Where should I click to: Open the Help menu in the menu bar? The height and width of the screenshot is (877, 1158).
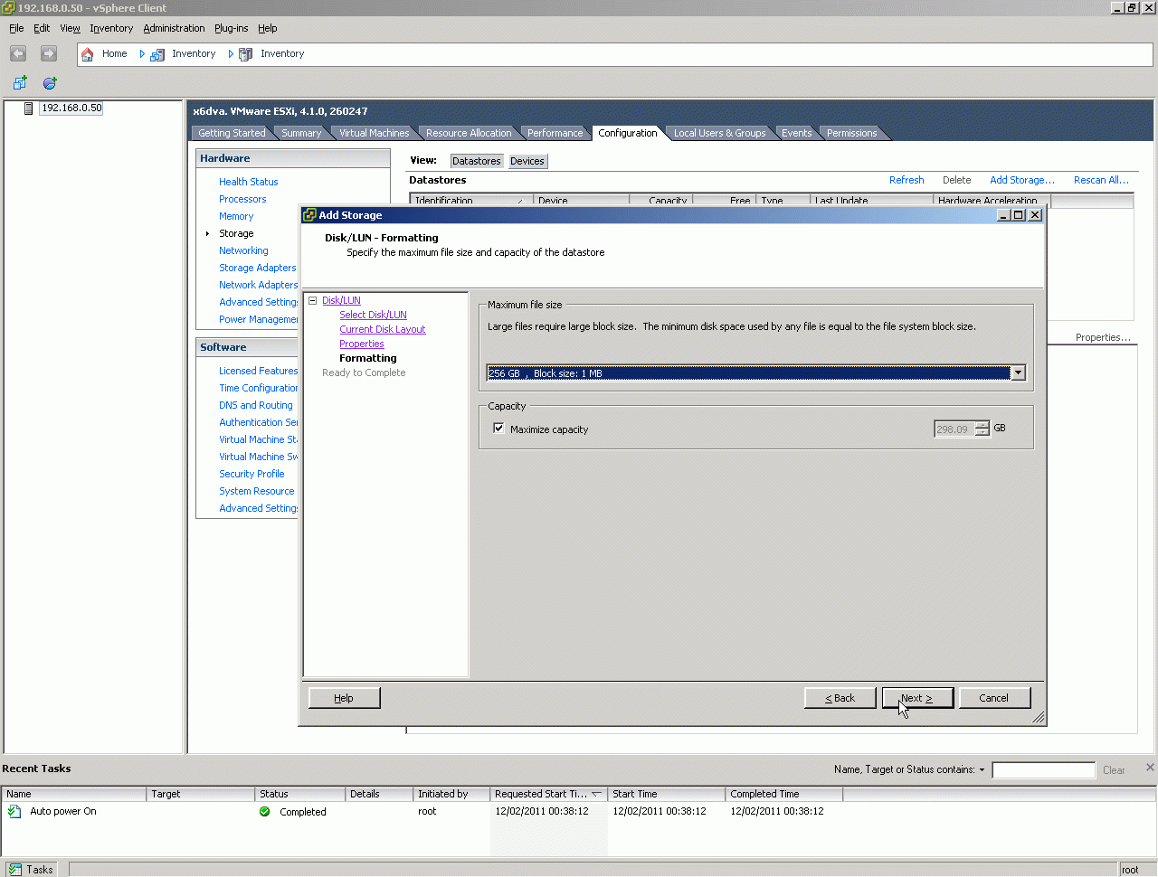point(267,28)
